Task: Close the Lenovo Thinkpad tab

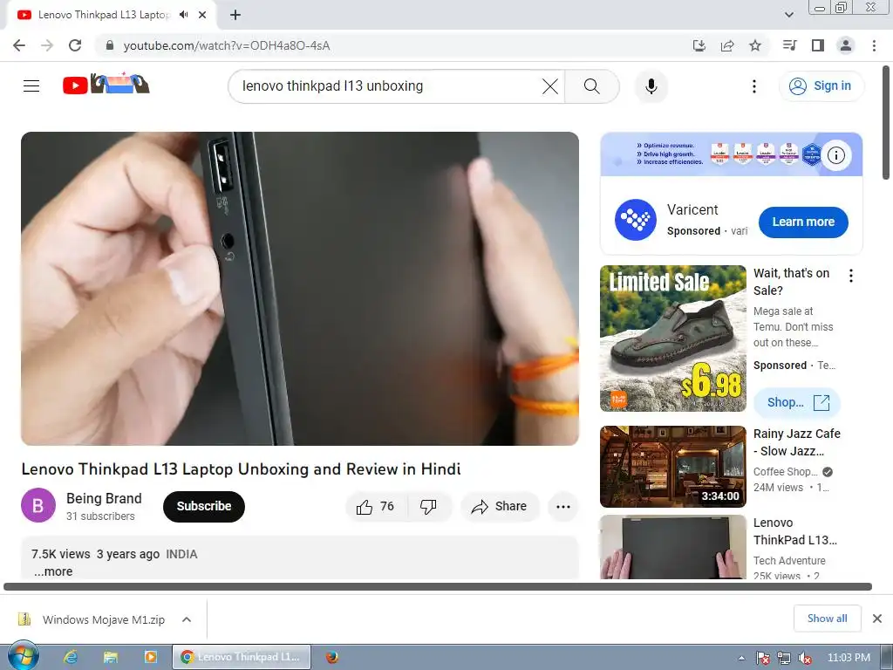Action: coord(202,15)
